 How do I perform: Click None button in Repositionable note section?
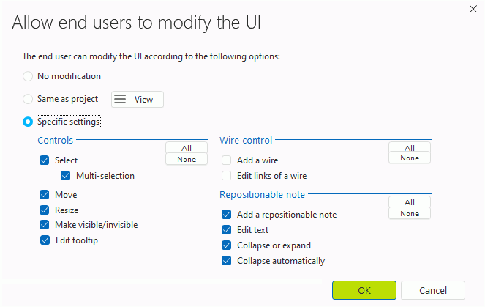pos(410,213)
